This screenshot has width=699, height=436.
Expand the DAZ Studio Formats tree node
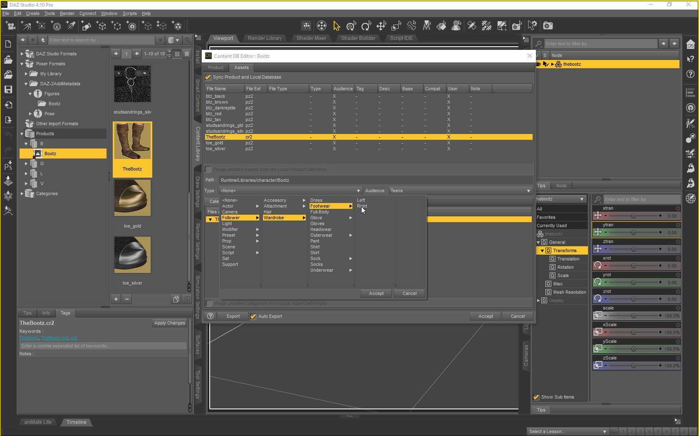pos(22,54)
